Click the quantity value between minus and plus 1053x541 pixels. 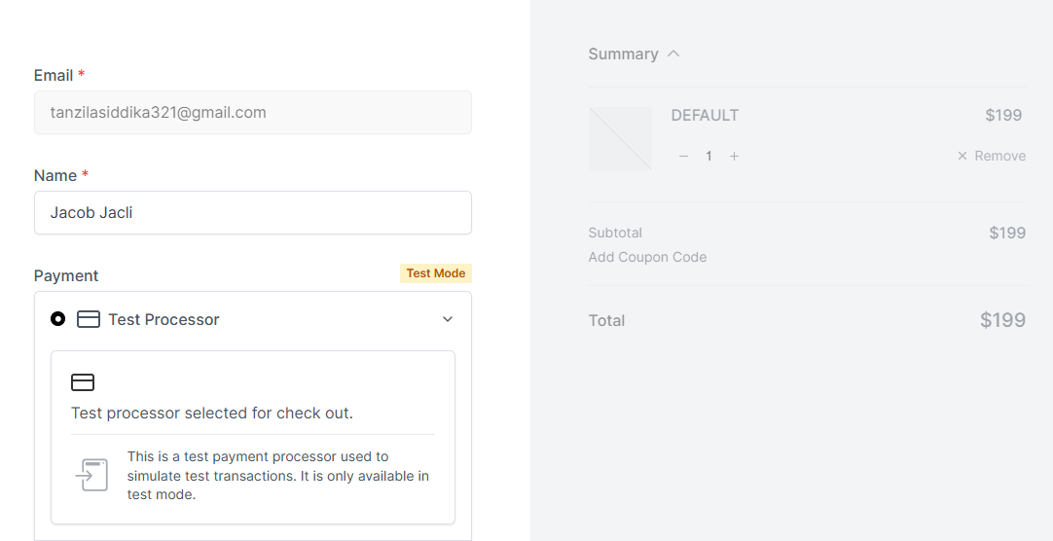point(708,156)
